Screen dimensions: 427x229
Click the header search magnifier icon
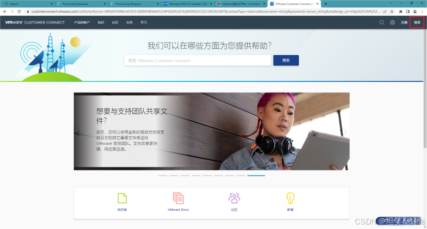(x=382, y=23)
